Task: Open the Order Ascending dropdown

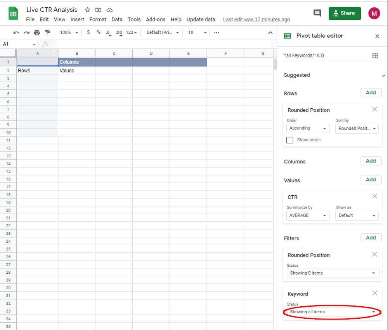Action: [x=308, y=129]
